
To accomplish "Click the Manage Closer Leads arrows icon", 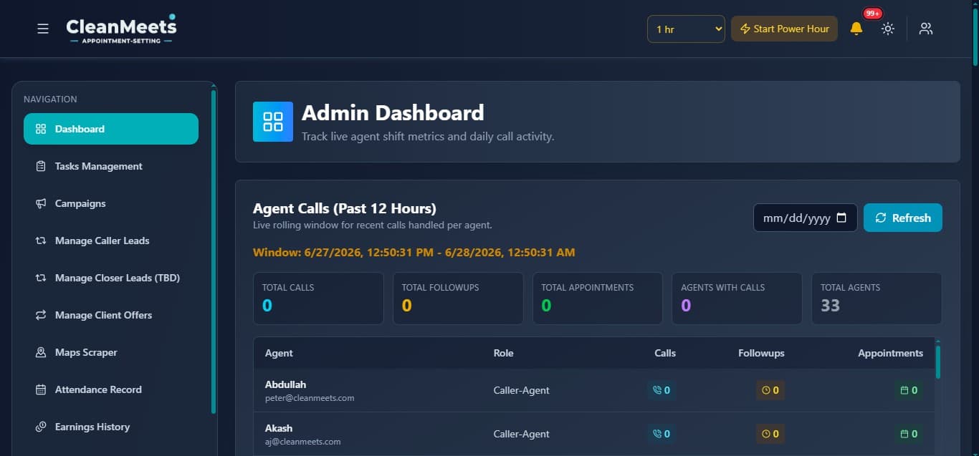I will click(x=41, y=278).
